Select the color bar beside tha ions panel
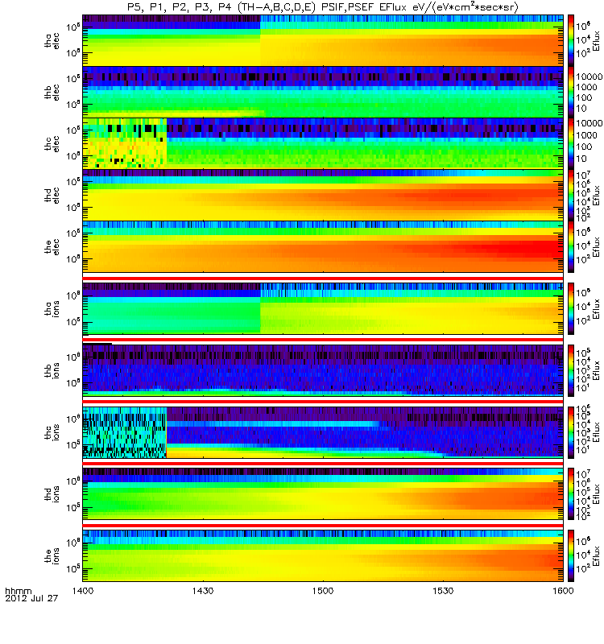Viewport: 604px width, 644px height. pos(571,309)
